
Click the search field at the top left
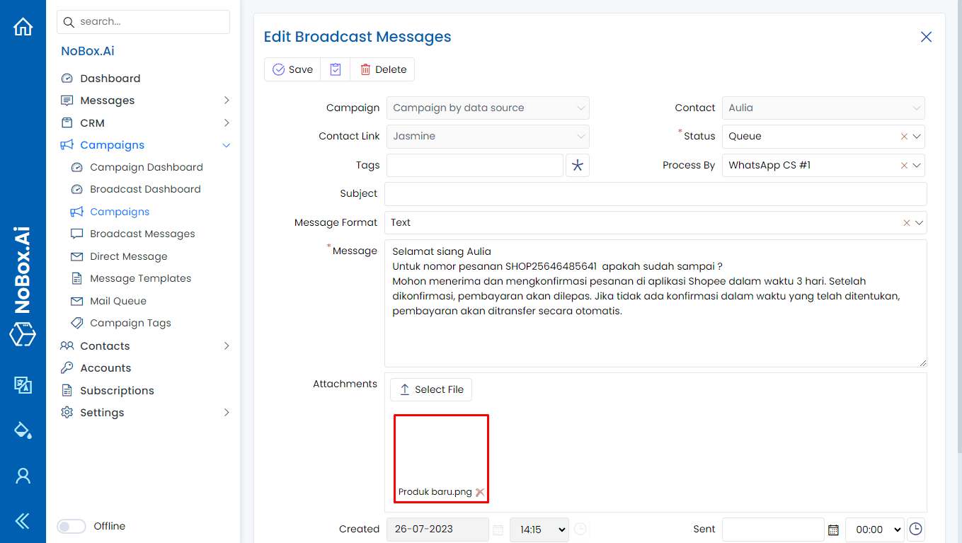coord(143,21)
